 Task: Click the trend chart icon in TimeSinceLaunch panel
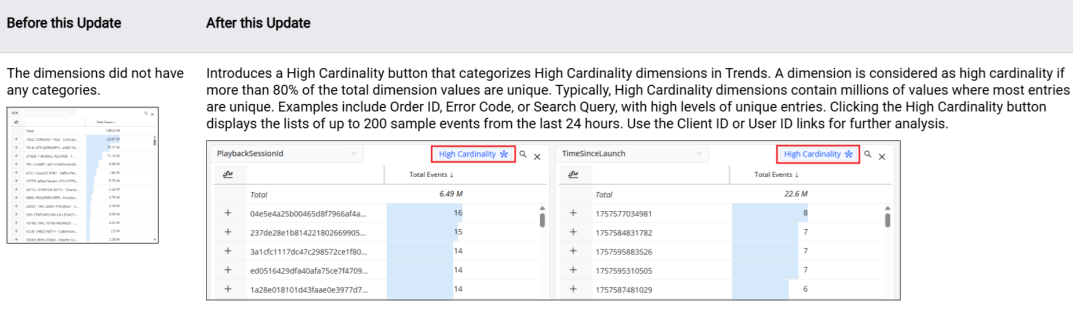click(573, 174)
